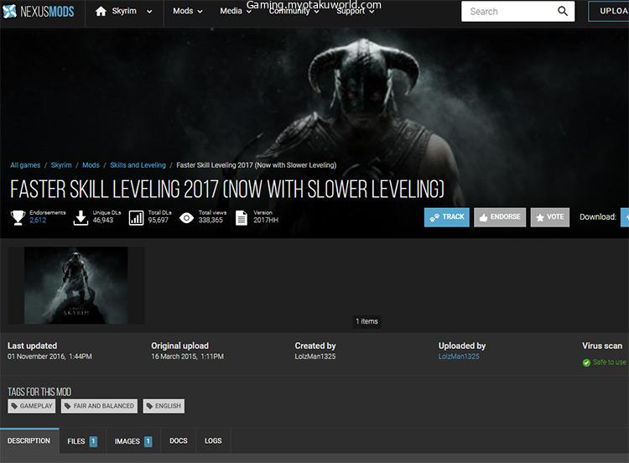
Task: Open the Skyrim breadcrumb link
Action: click(61, 165)
